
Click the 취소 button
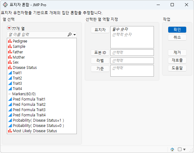pos(177,37)
